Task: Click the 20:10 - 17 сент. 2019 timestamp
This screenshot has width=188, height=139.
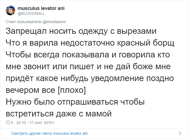Action: pyautogui.click(x=35, y=123)
